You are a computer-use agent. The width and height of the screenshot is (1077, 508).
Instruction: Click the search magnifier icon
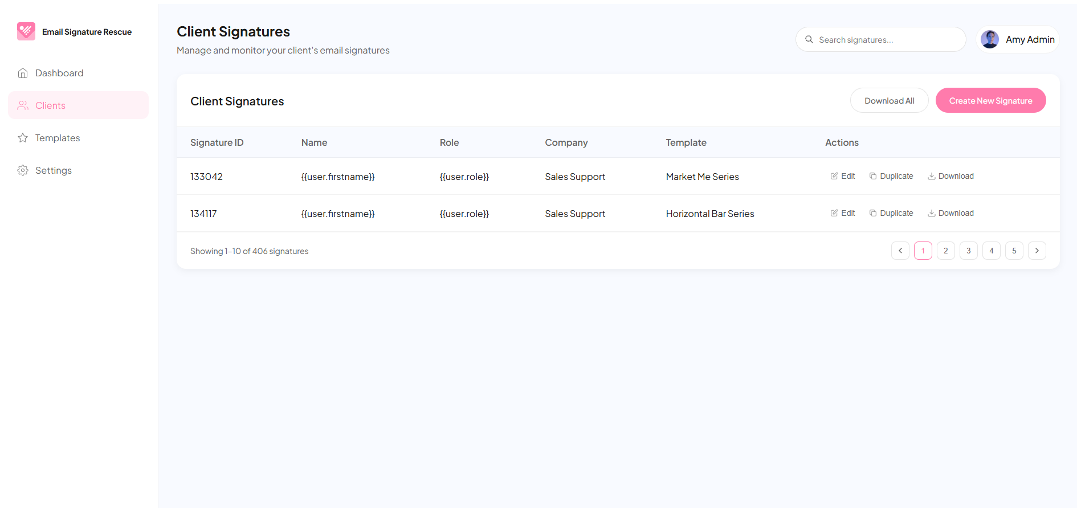click(x=809, y=39)
